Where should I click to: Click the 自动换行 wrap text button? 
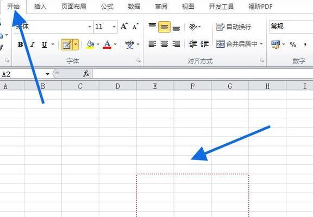233,27
